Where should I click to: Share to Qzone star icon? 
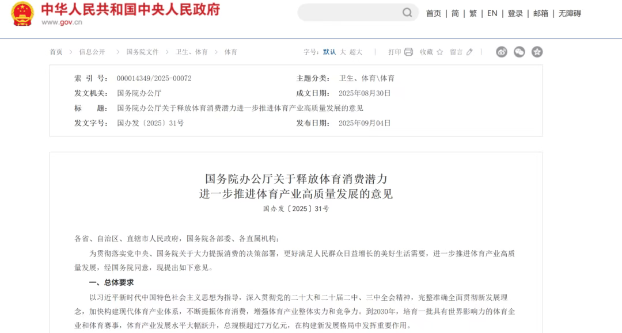pyautogui.click(x=537, y=52)
